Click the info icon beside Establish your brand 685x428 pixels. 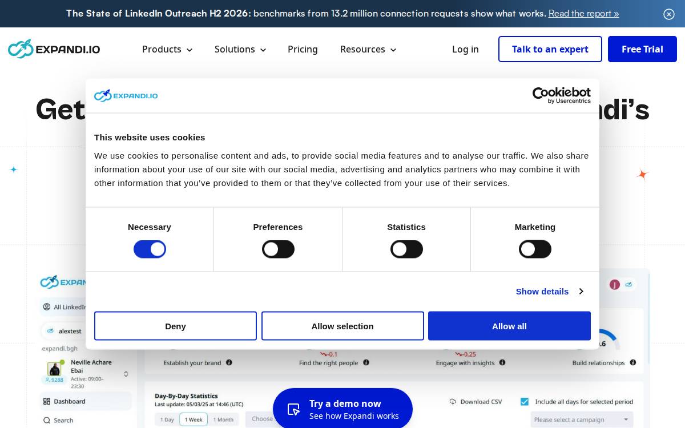click(x=229, y=362)
